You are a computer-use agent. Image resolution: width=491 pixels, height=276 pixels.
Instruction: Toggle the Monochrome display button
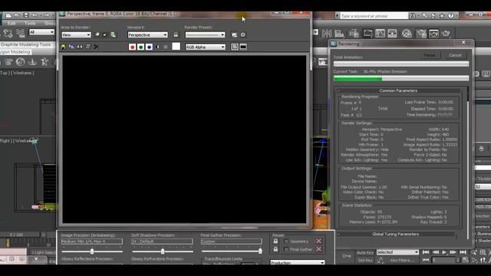pyautogui.click(x=166, y=47)
